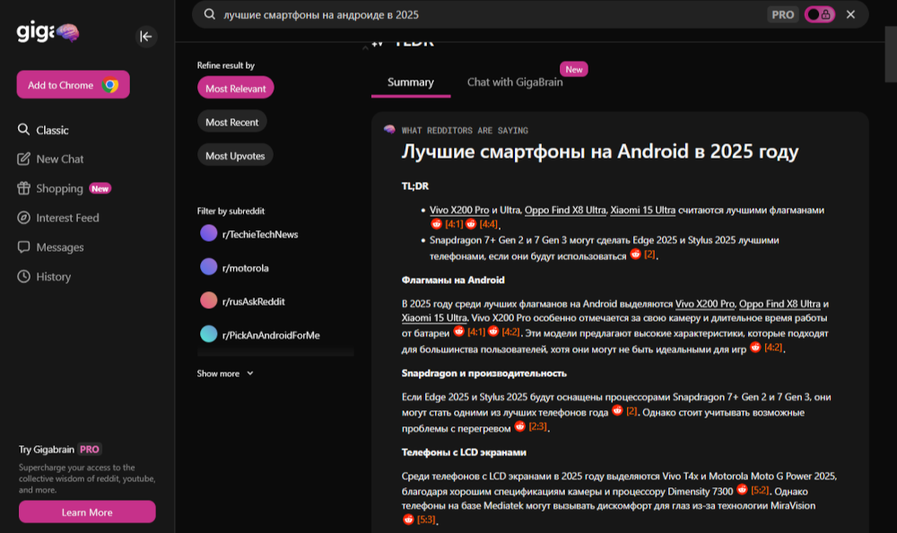The height and width of the screenshot is (533, 897).
Task: Open the Shopping section
Action: pyautogui.click(x=59, y=188)
